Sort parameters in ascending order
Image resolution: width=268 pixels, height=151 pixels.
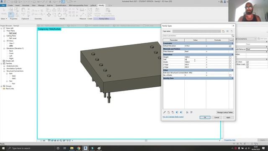(187, 112)
